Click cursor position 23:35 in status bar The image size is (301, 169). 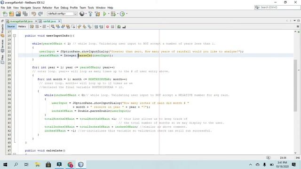click(x=283, y=158)
